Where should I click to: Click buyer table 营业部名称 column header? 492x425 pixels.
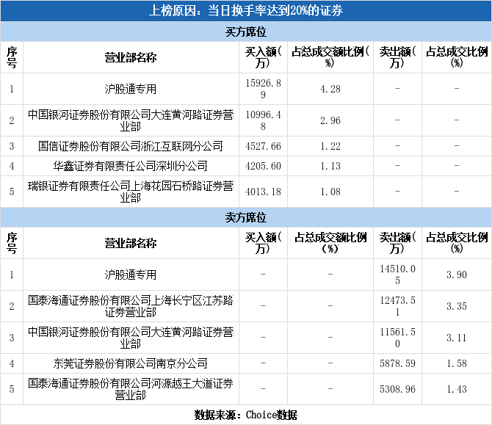tap(131, 58)
